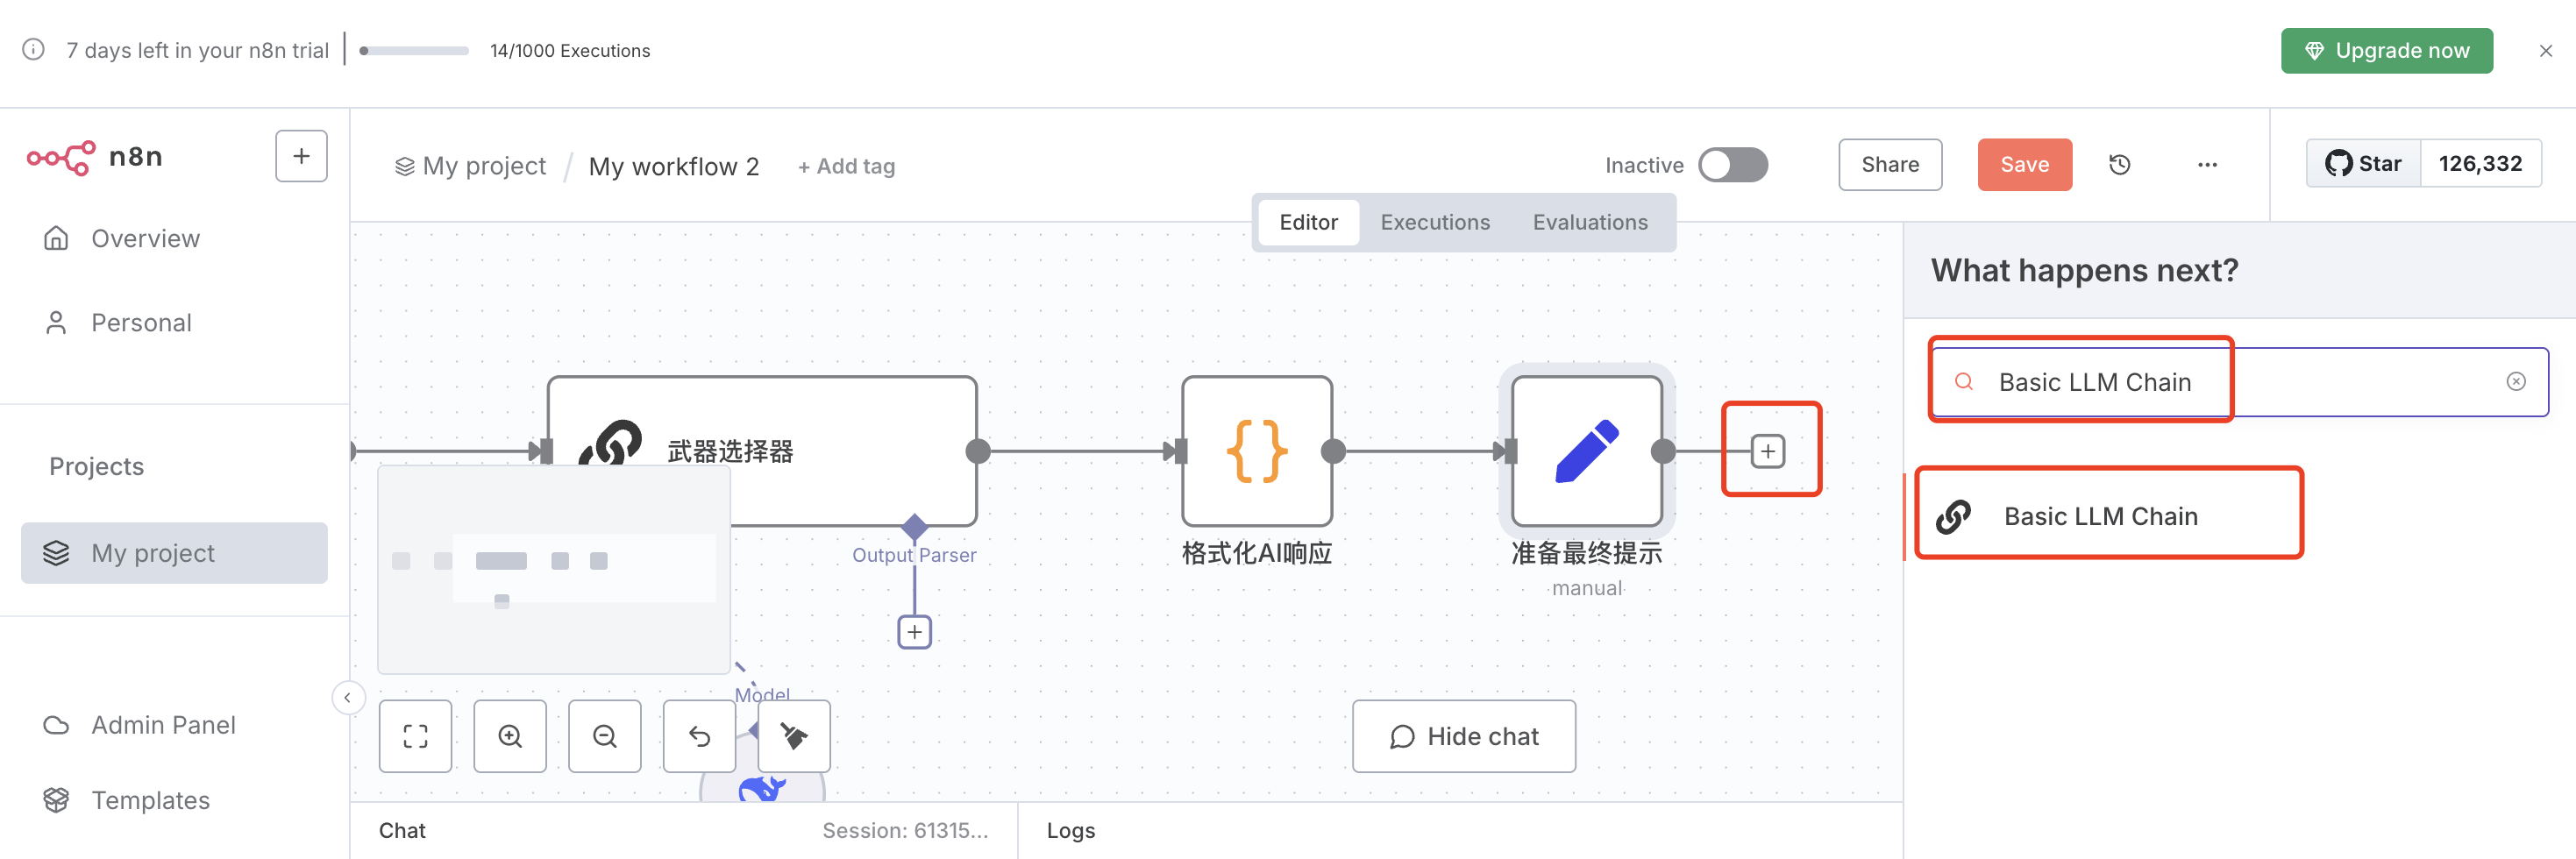Click the n8n logo
The image size is (2576, 859).
click(94, 157)
